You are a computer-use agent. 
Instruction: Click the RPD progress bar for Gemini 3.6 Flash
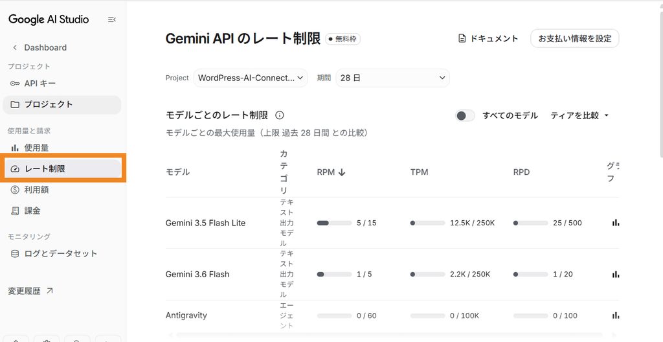[x=530, y=274]
